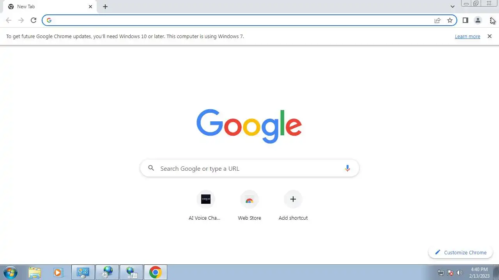Screen dimensions: 499x280
Task: Open the clock showing 4:40 PM
Action: pos(479,273)
